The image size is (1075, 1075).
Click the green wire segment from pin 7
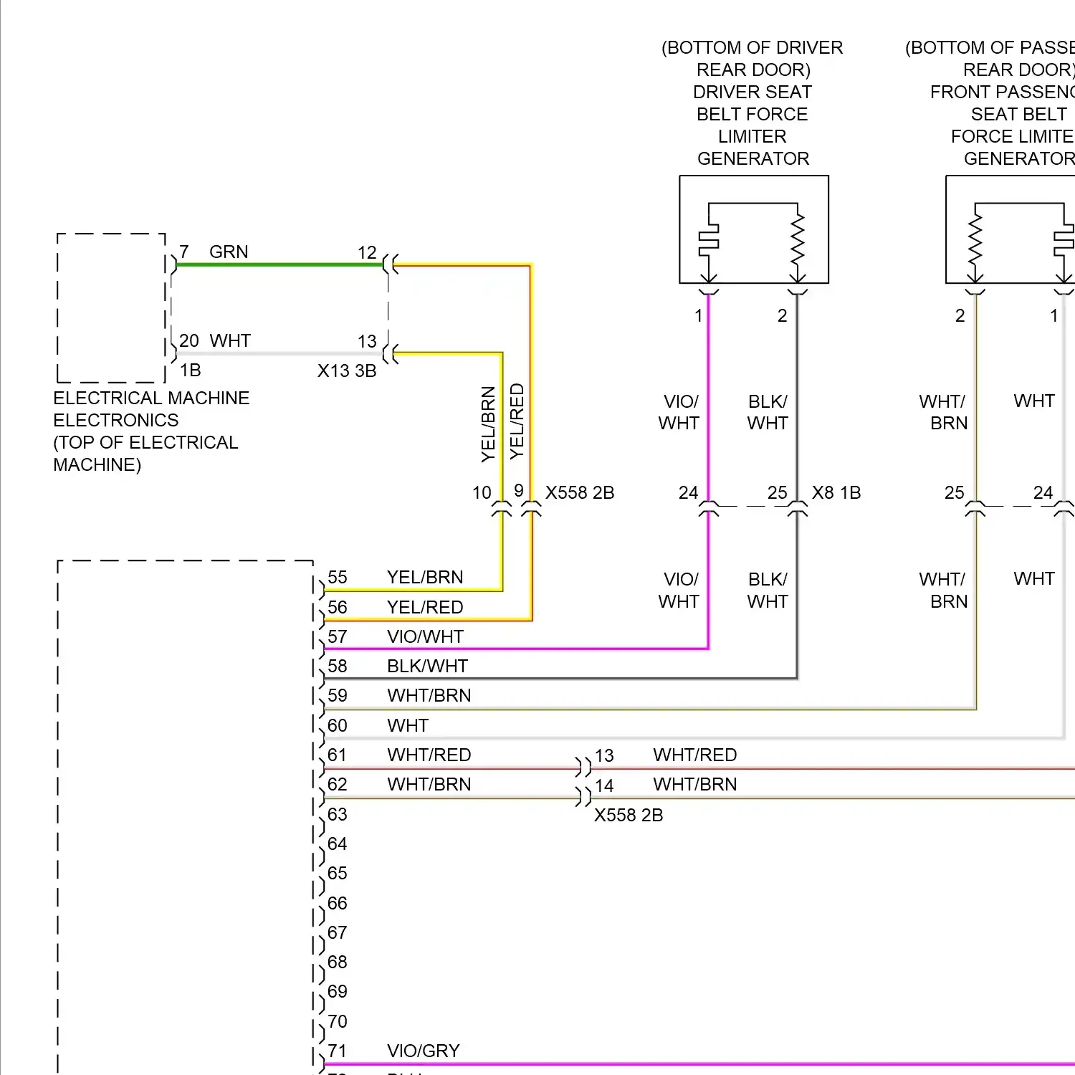(x=279, y=264)
